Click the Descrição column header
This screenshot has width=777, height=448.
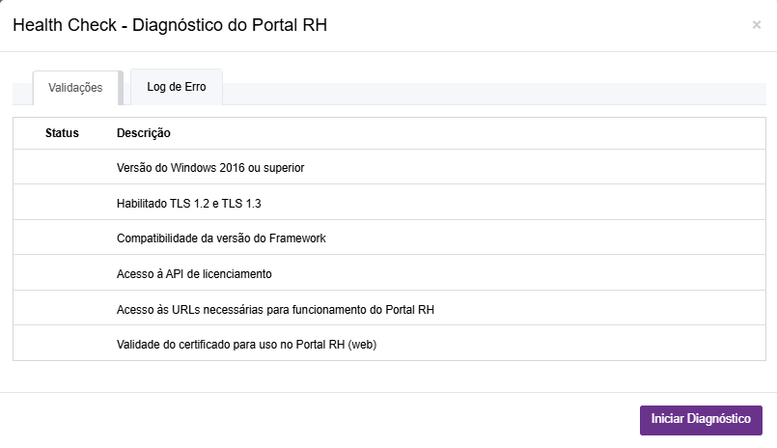coord(144,133)
